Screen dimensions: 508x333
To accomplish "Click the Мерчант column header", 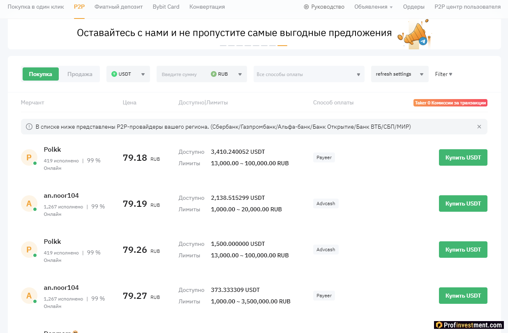I will point(32,102).
